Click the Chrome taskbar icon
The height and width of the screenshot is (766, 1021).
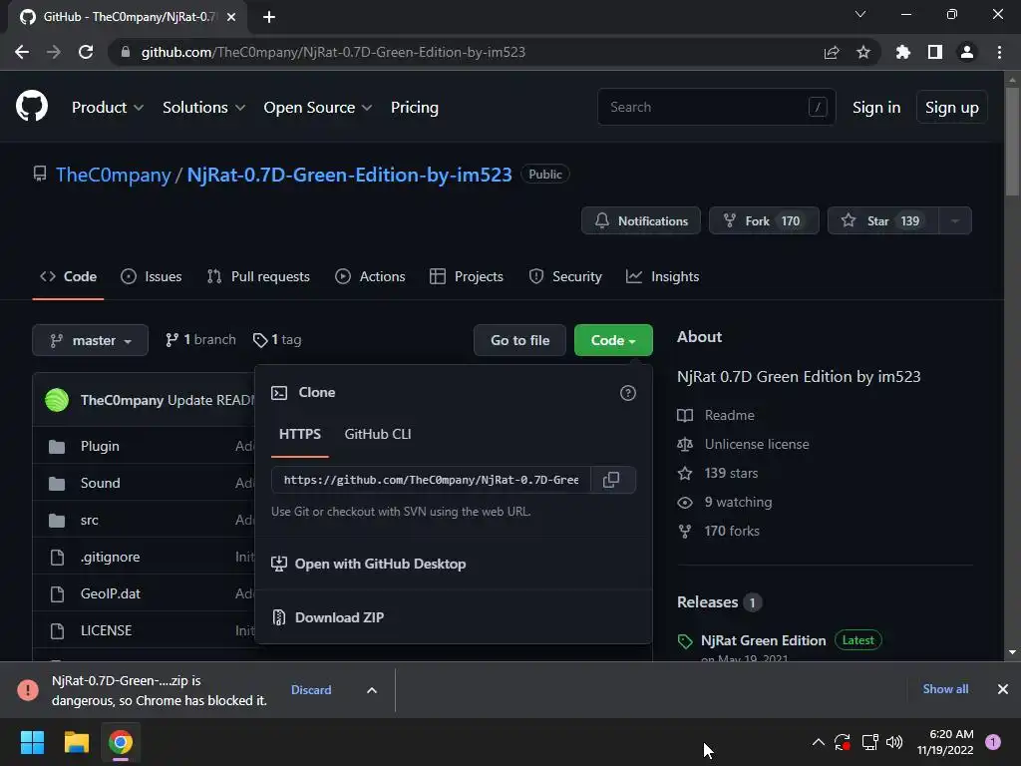(121, 742)
